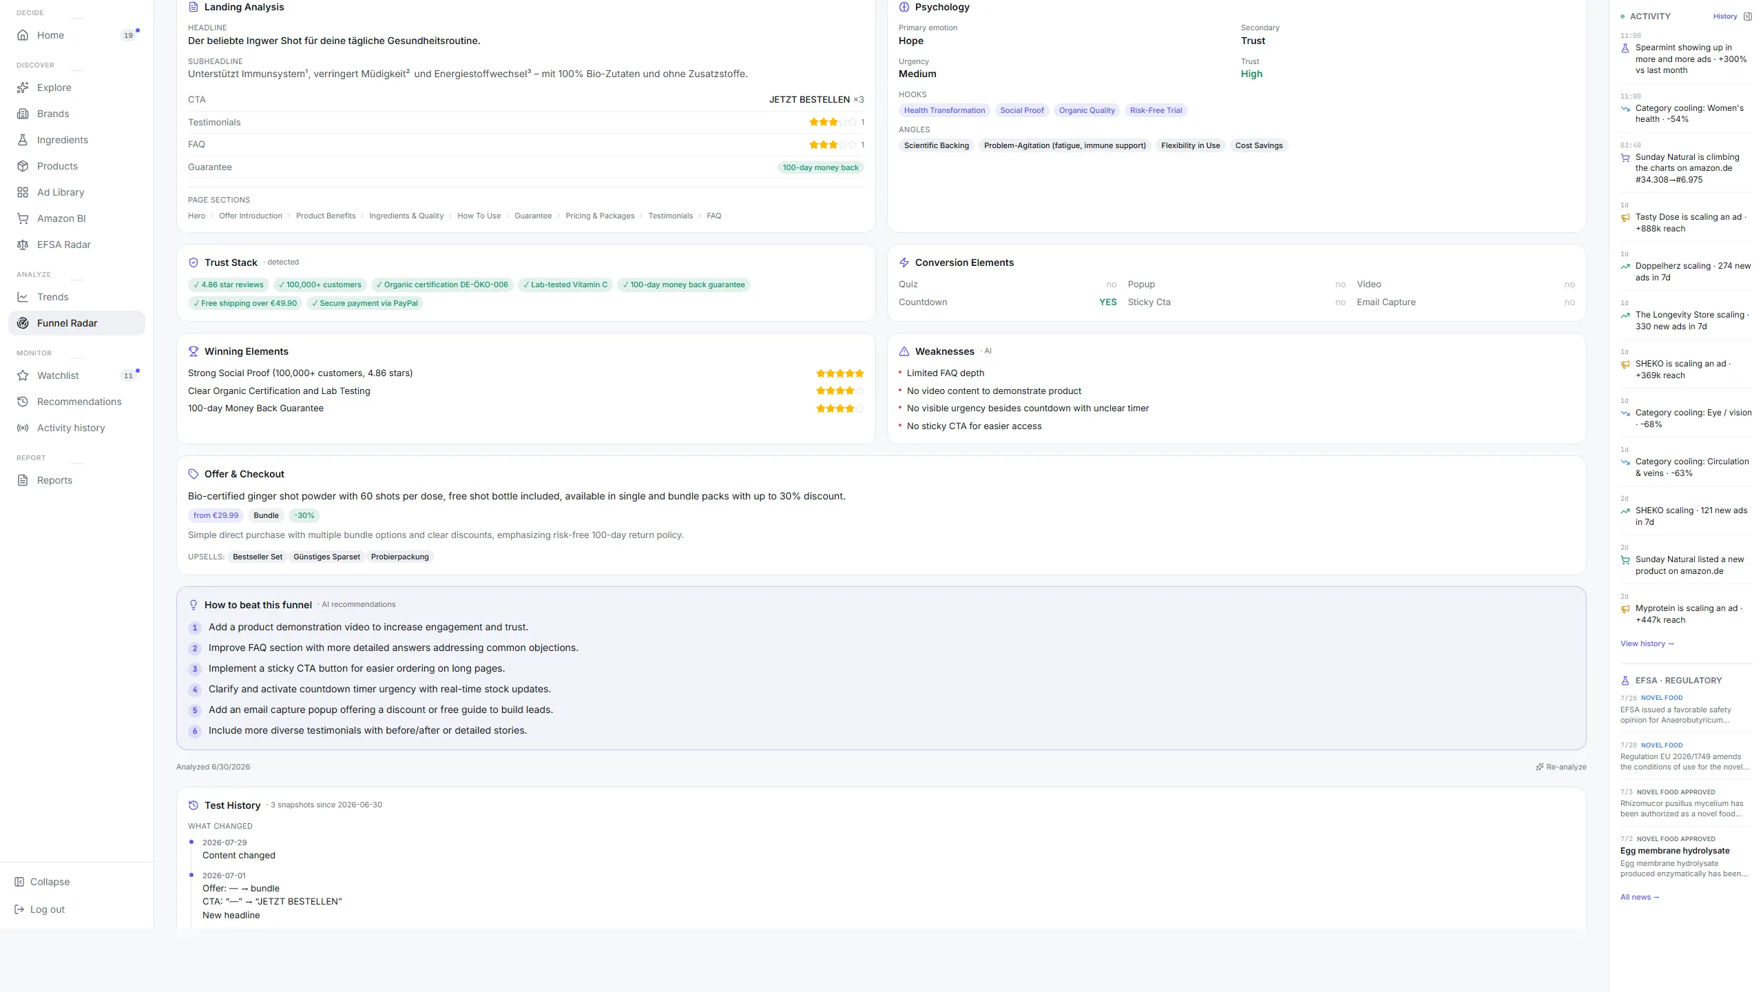Click the Psychology brain icon
The width and height of the screenshot is (1763, 992).
pos(904,7)
